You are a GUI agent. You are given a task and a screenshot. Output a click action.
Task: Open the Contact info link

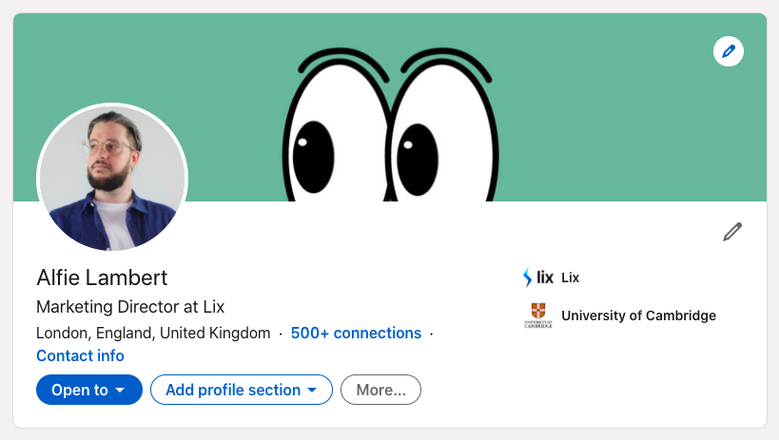[80, 355]
